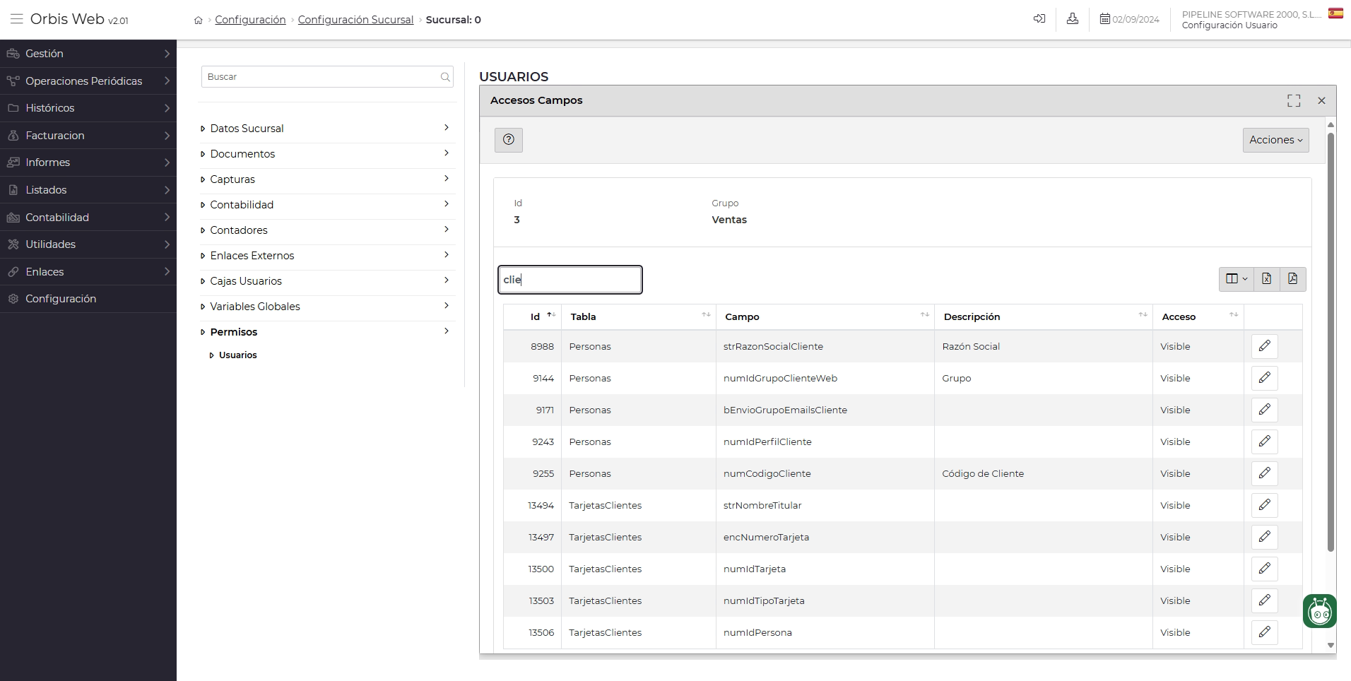The height and width of the screenshot is (681, 1351).
Task: Follow the Configuración Sucursal breadcrumb link
Action: tap(355, 20)
